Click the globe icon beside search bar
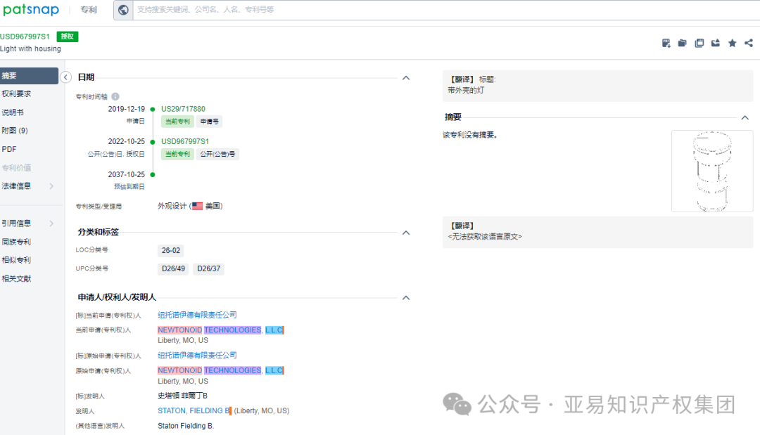Screen dimensions: 760x435 [123, 10]
